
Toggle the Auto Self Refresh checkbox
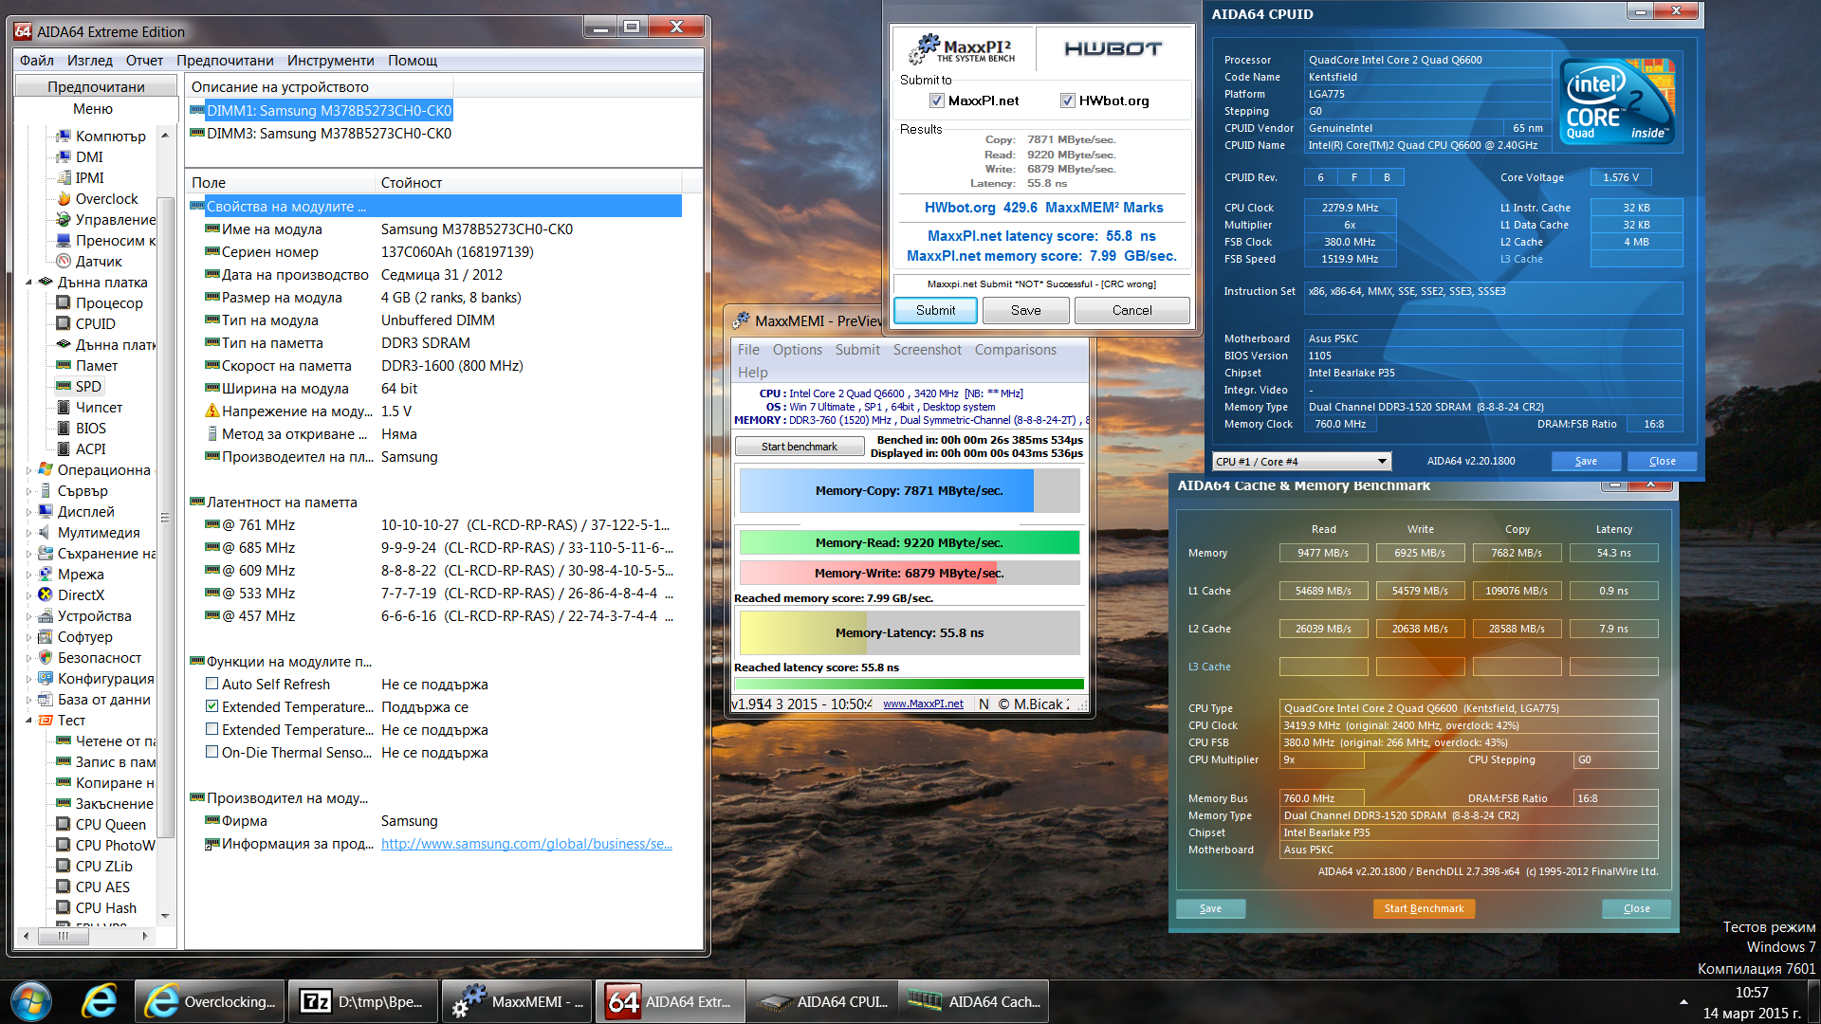point(212,685)
